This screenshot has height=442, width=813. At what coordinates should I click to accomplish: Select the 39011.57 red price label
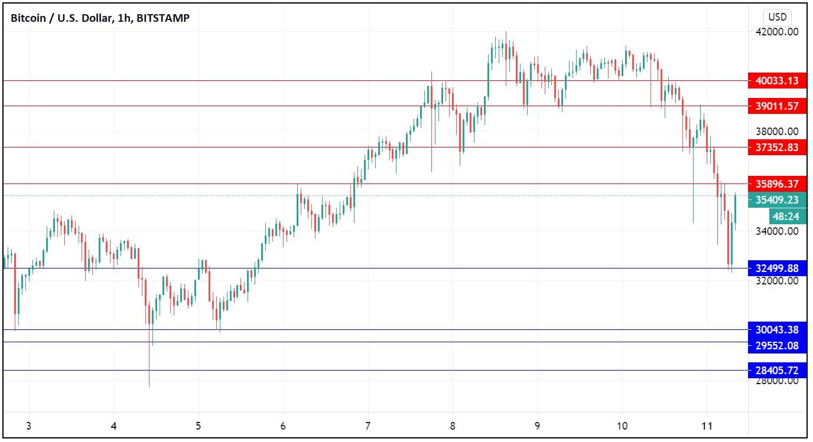pos(776,106)
